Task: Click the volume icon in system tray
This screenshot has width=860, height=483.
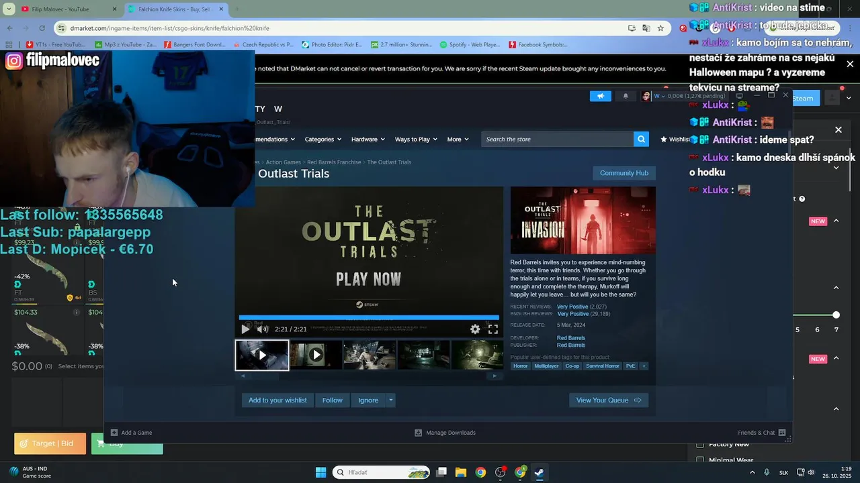Action: [811, 472]
